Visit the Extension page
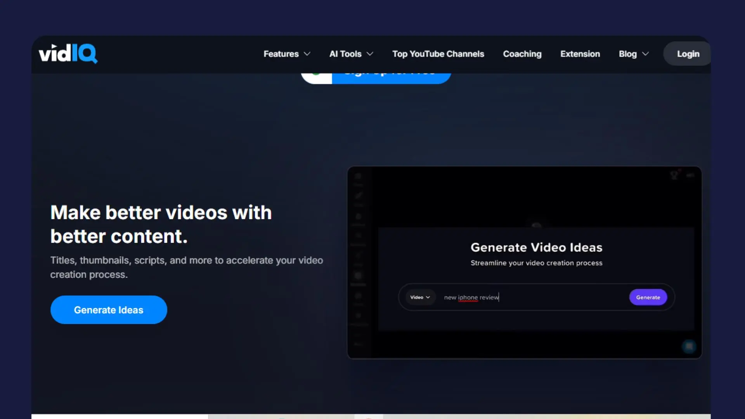Viewport: 745px width, 419px height. click(580, 54)
